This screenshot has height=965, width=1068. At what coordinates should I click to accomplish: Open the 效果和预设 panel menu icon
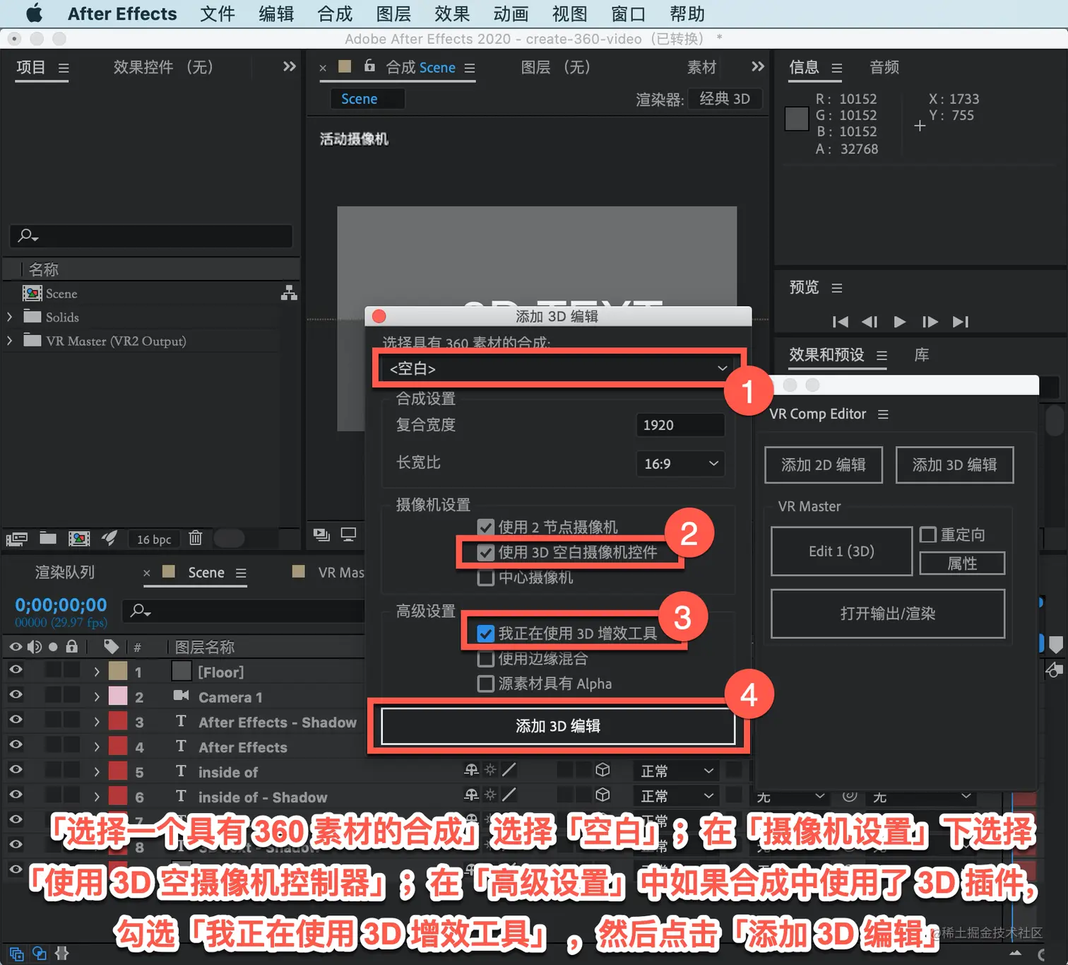[x=882, y=356]
